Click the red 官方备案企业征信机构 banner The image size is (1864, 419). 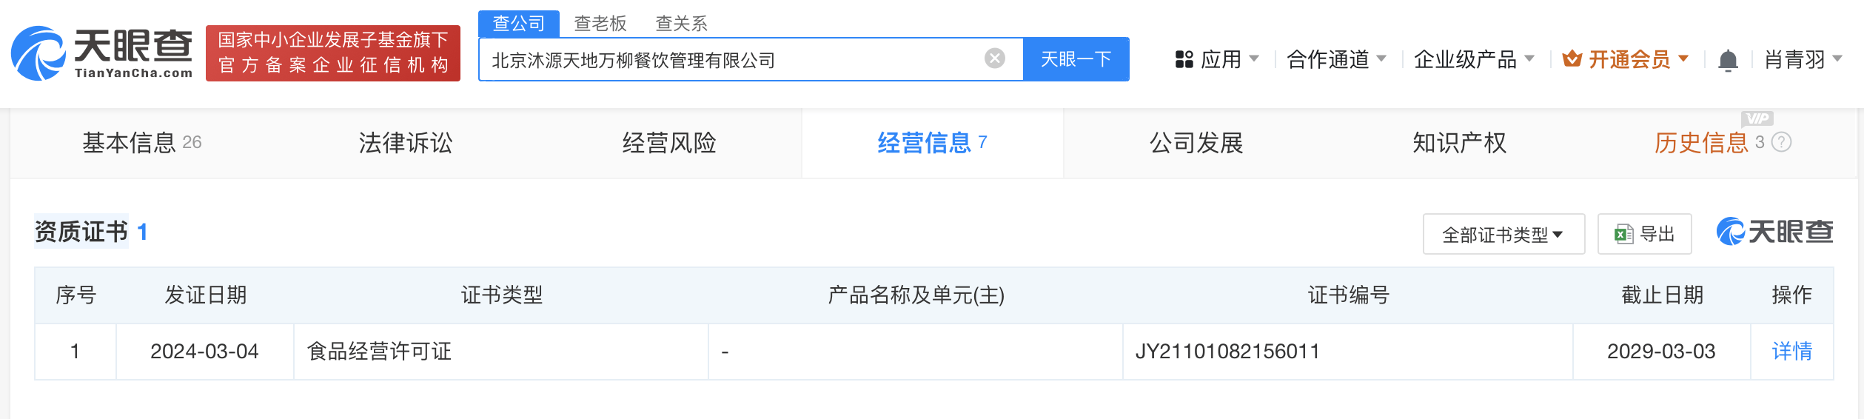(x=333, y=53)
